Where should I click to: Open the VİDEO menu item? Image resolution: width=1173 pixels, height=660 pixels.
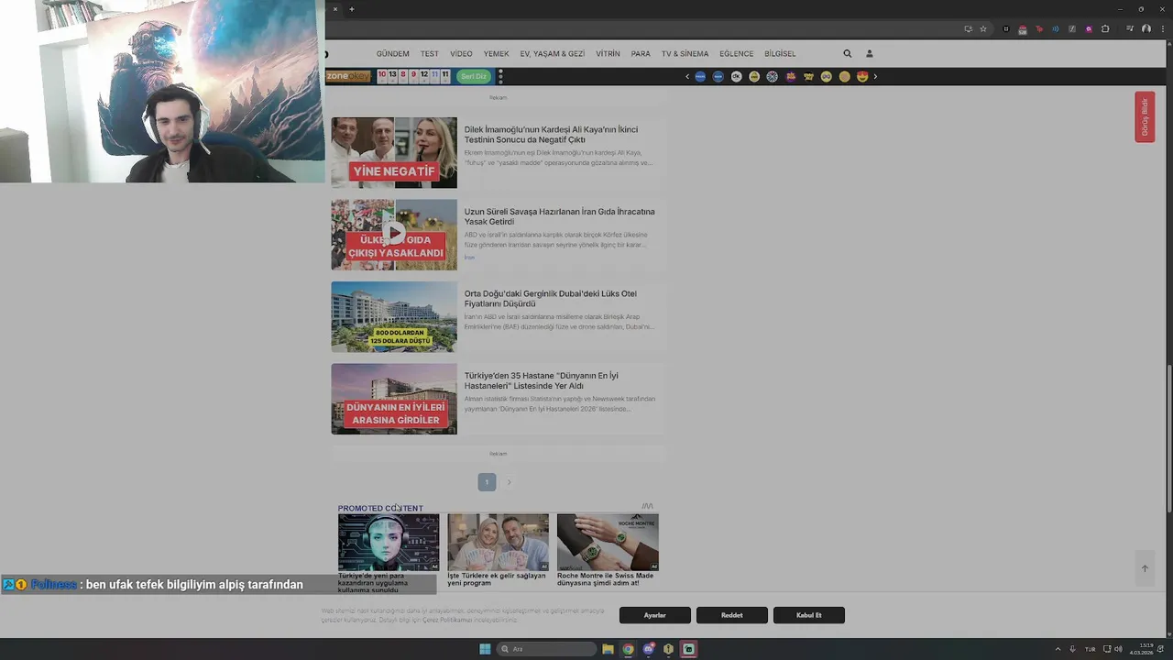tap(461, 54)
